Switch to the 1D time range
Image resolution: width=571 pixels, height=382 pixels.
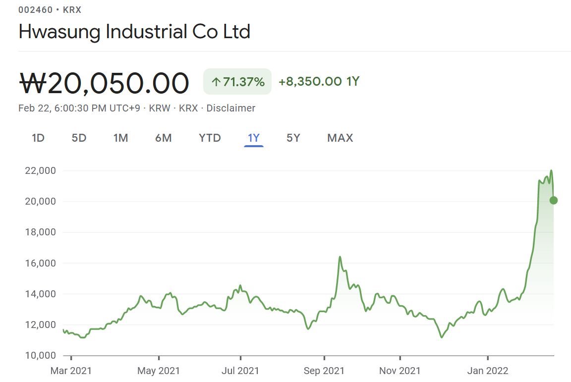coord(38,138)
